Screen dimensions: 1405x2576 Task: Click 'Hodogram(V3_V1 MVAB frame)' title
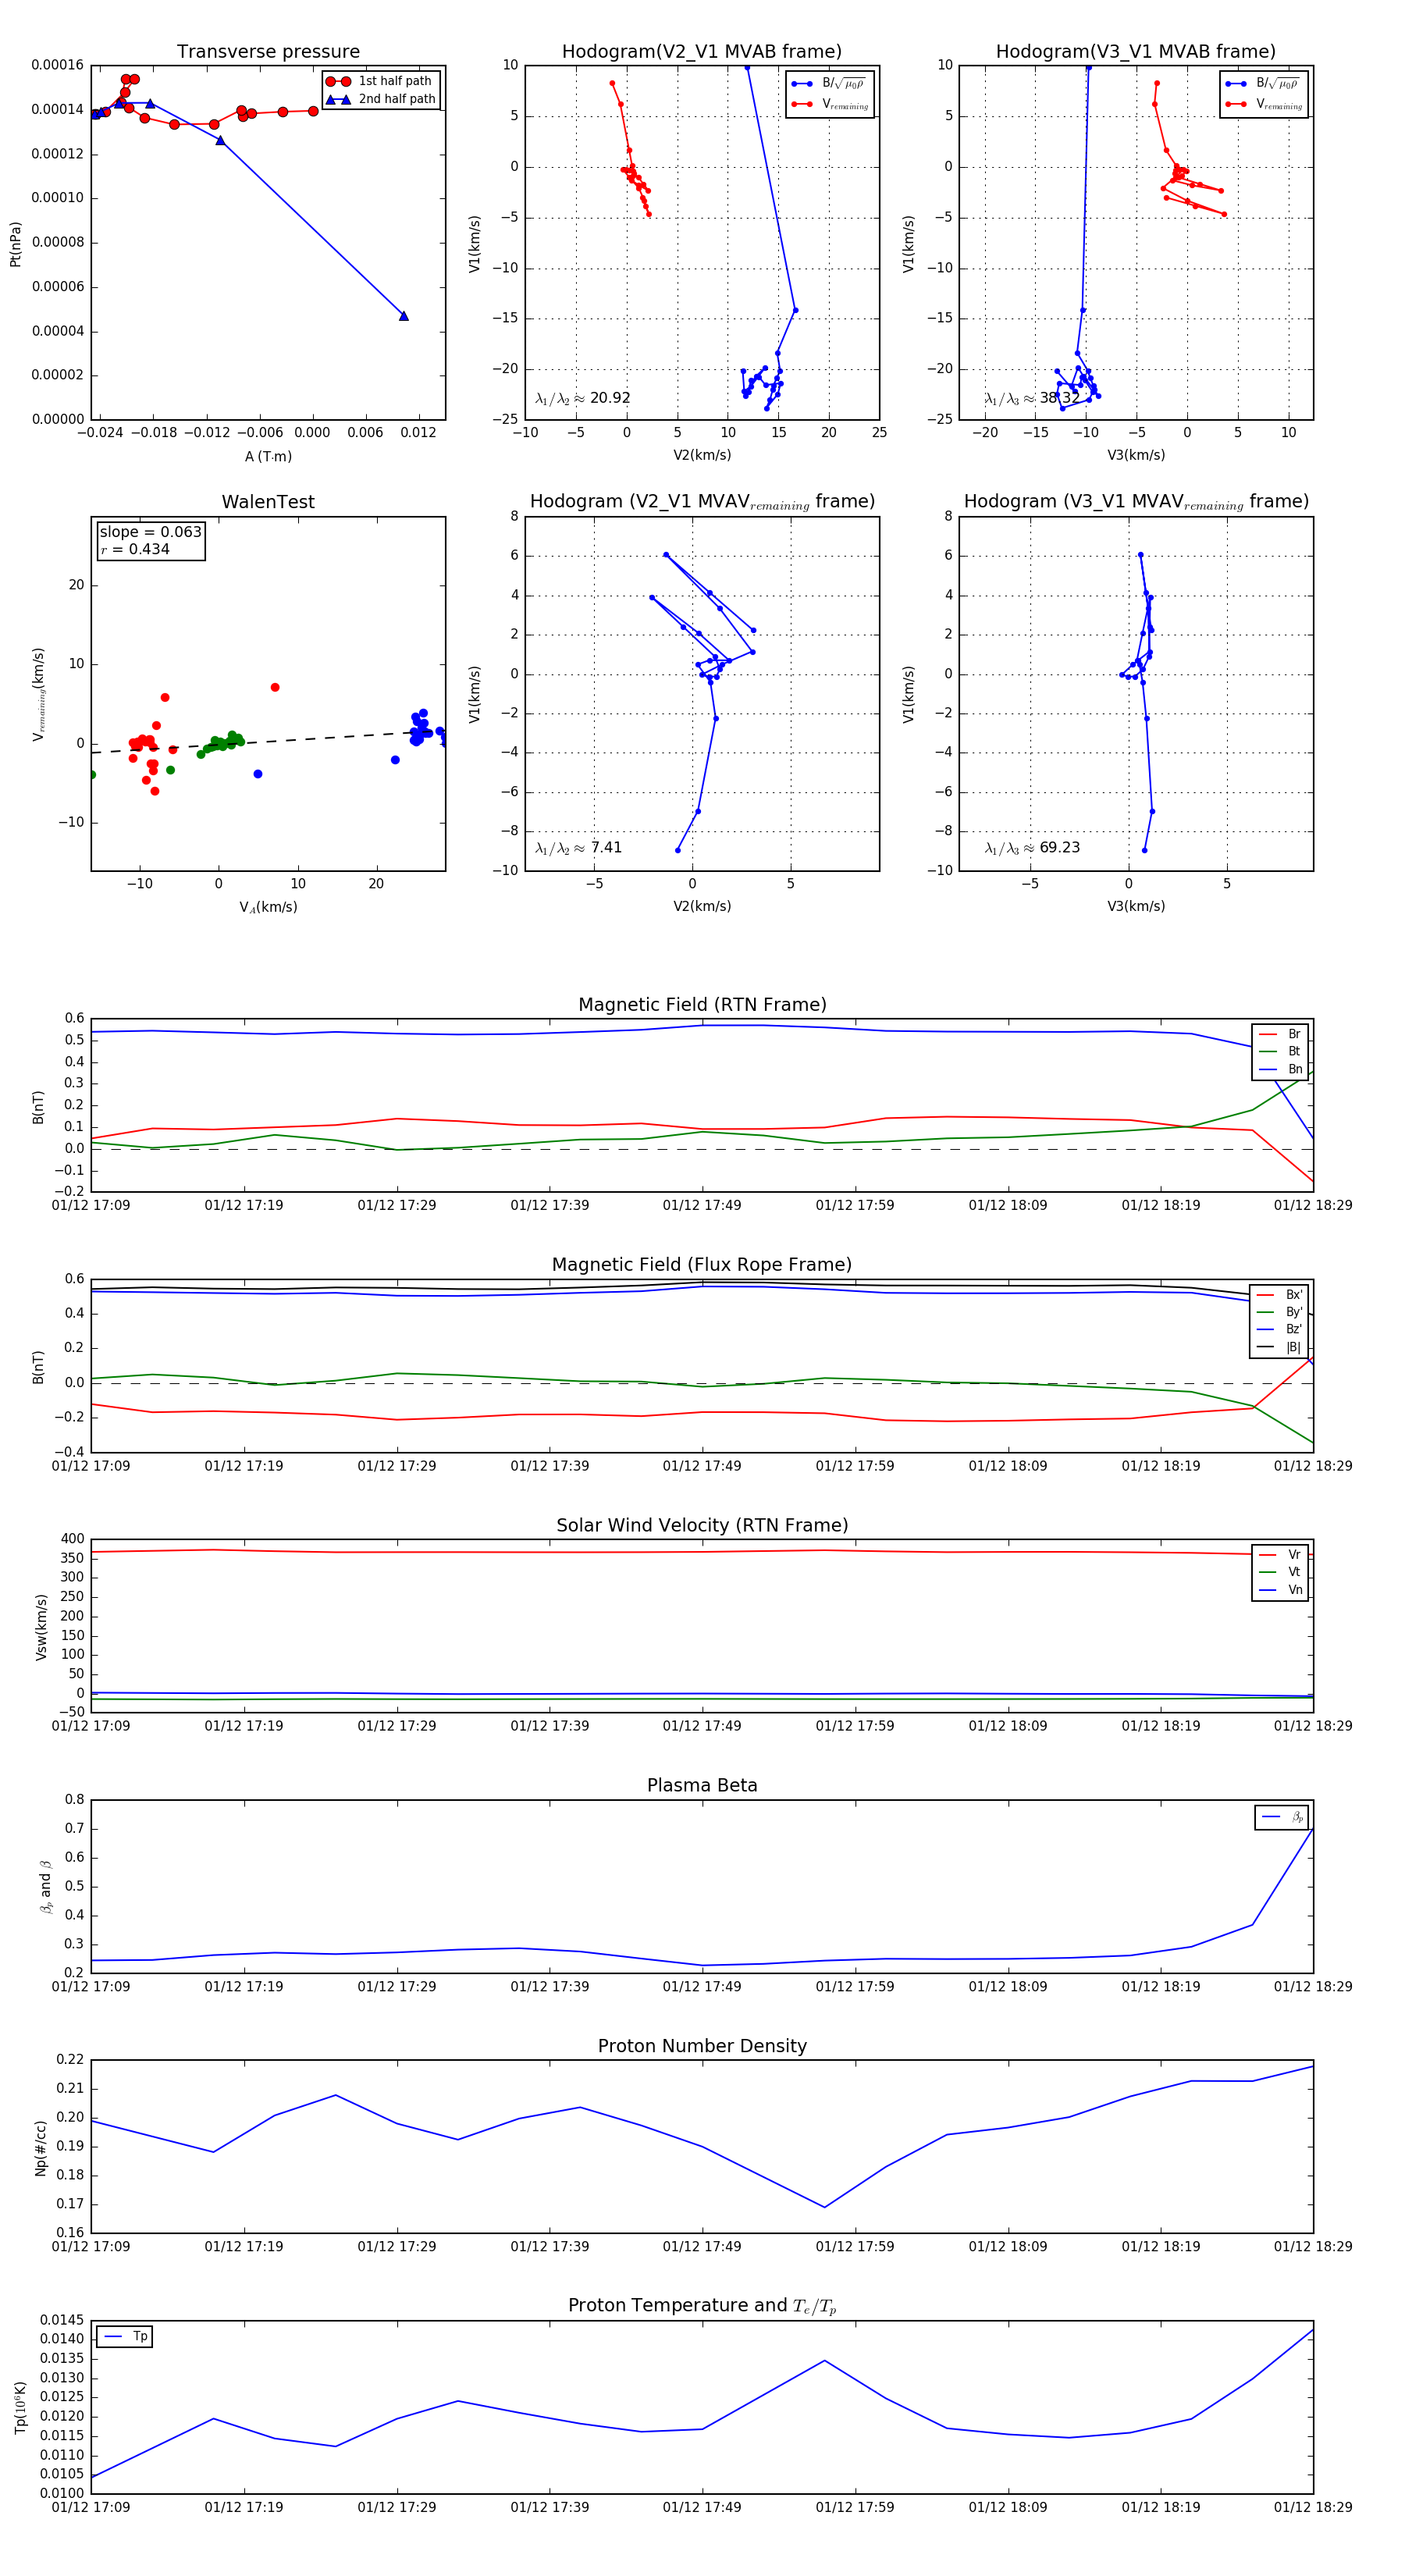coord(1136,52)
